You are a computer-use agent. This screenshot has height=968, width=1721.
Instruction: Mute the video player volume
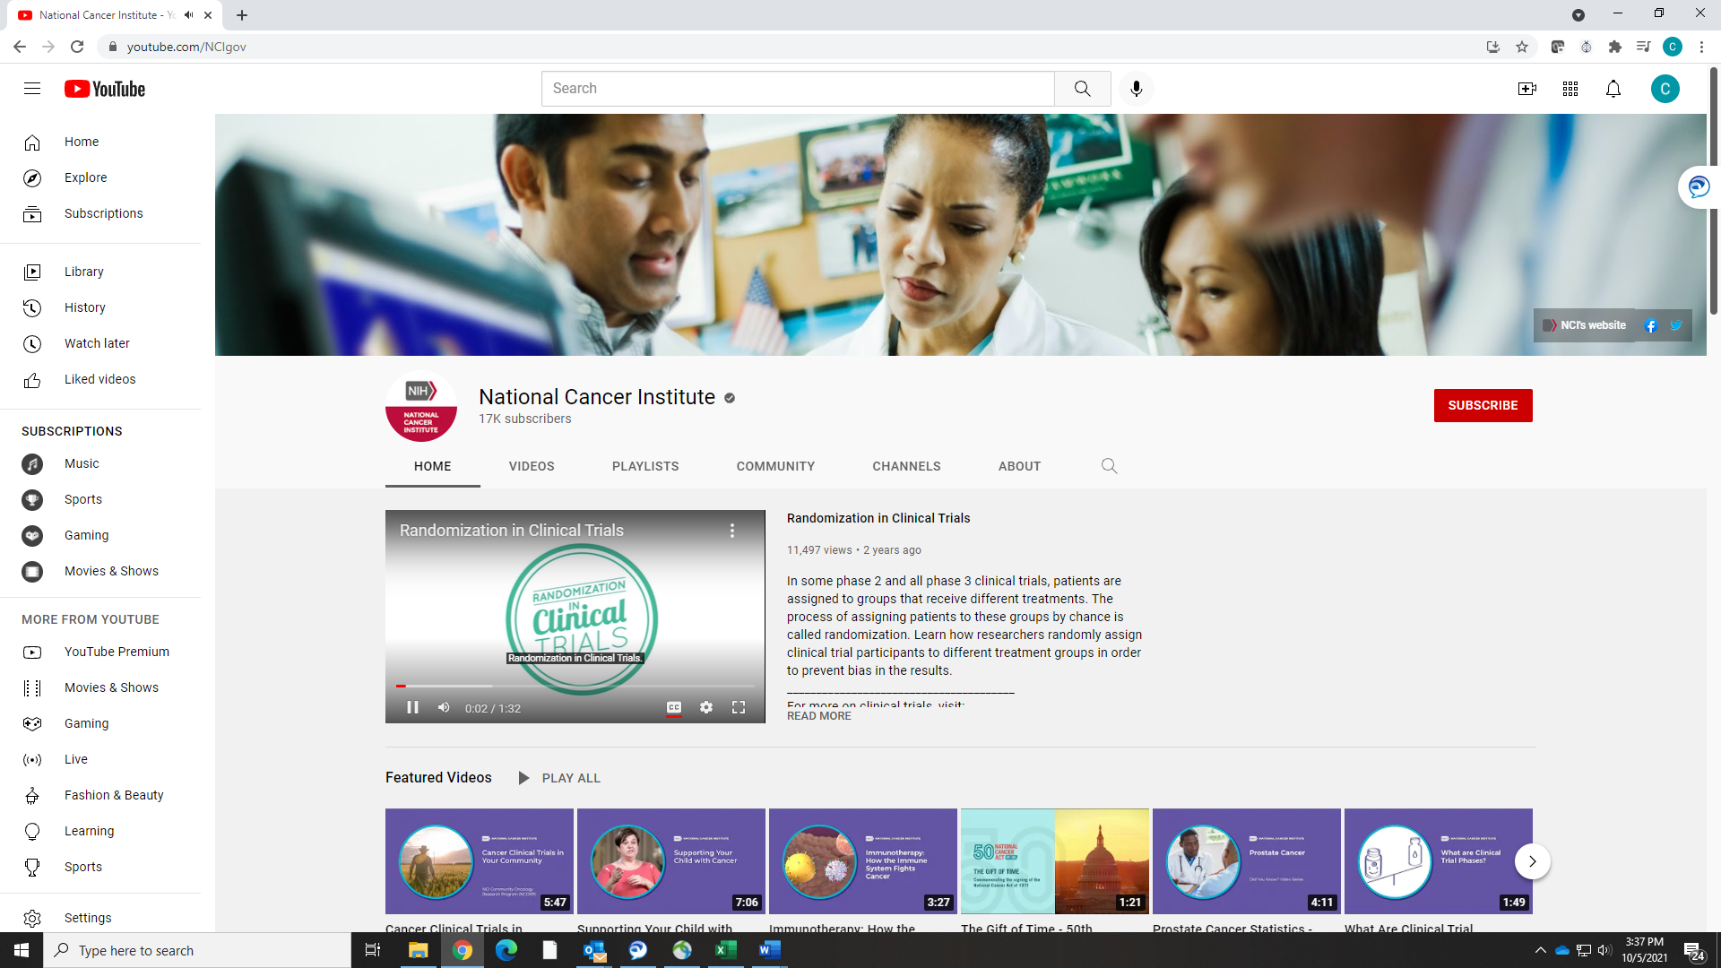444,707
